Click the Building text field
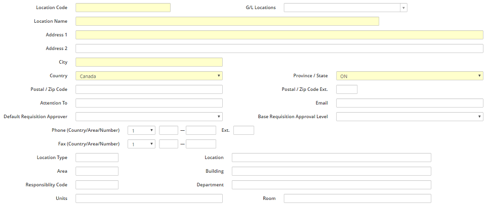 click(x=331, y=171)
